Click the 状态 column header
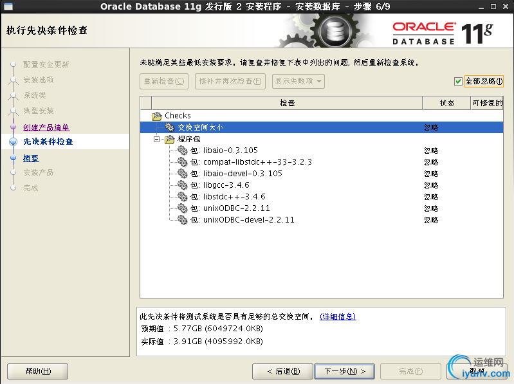This screenshot has width=514, height=384. pos(447,103)
